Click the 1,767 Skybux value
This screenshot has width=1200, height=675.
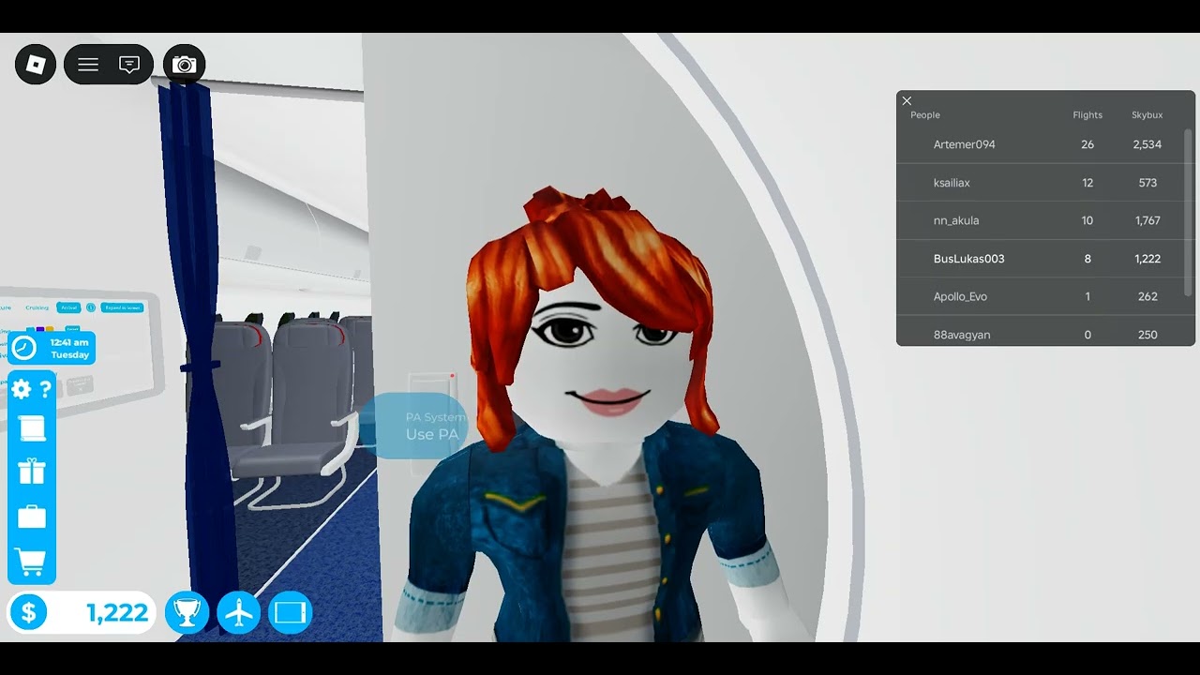(x=1147, y=220)
